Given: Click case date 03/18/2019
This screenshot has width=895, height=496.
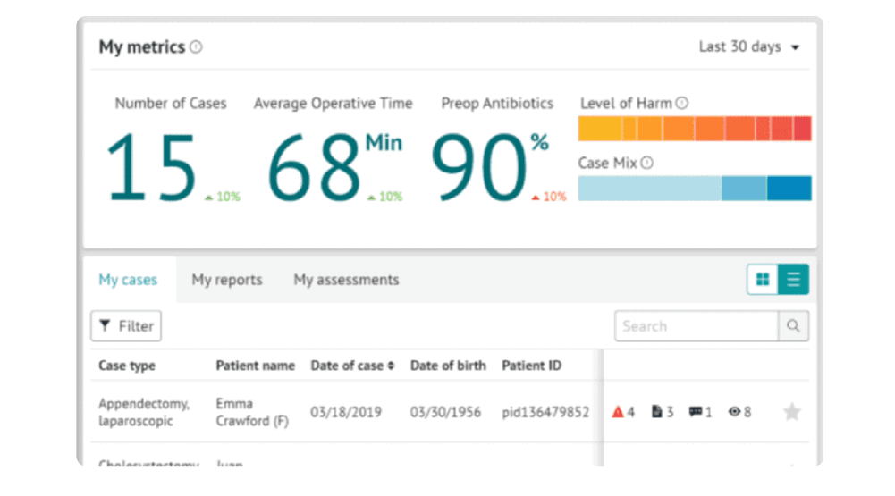Looking at the screenshot, I should [x=346, y=412].
